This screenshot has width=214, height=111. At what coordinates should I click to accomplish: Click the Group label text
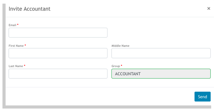coord(116,66)
